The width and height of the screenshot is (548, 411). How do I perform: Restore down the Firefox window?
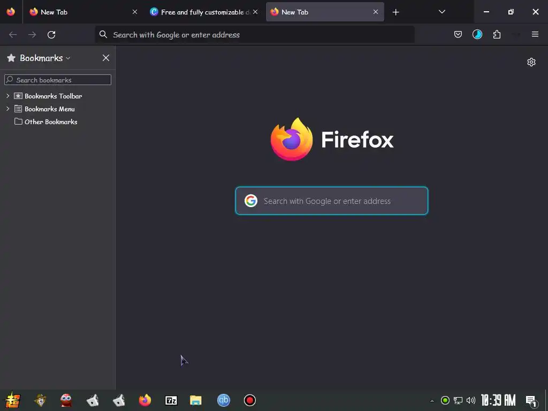click(511, 12)
